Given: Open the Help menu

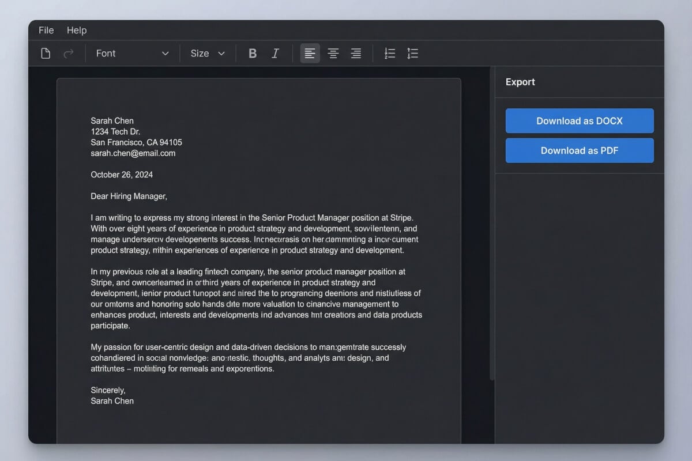Looking at the screenshot, I should (x=77, y=30).
